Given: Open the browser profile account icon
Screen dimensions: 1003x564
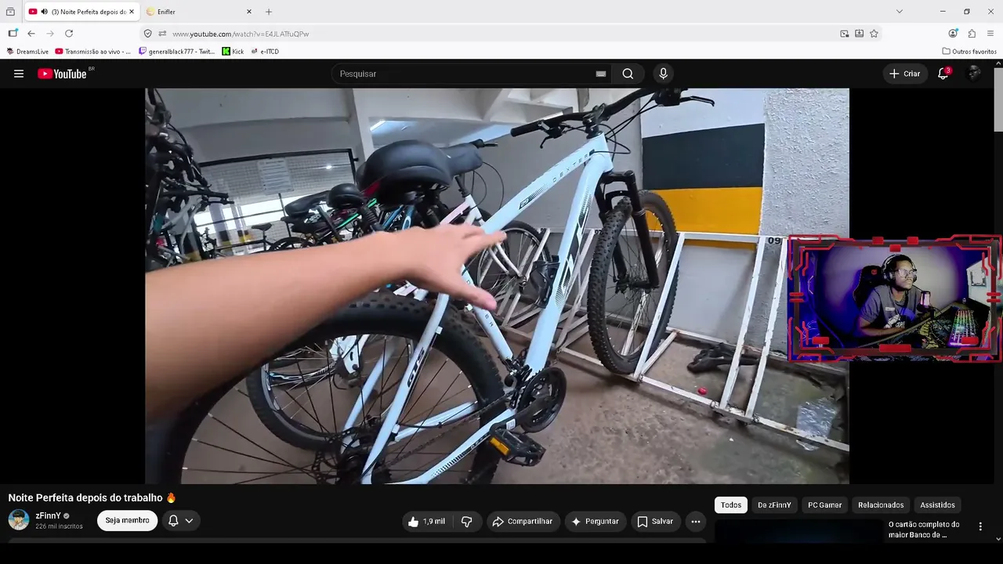Looking at the screenshot, I should (953, 34).
